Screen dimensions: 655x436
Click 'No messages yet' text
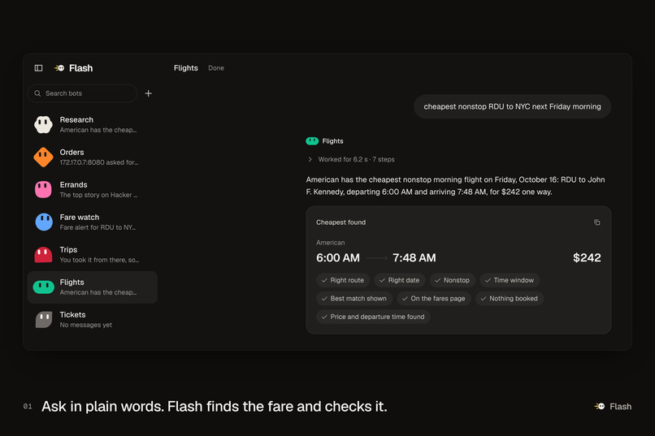(x=85, y=325)
